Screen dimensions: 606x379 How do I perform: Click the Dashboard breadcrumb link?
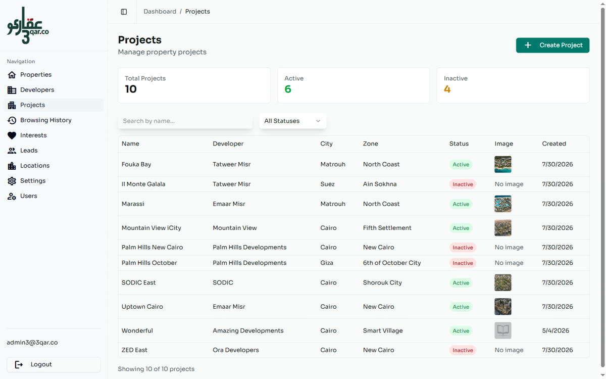[160, 12]
